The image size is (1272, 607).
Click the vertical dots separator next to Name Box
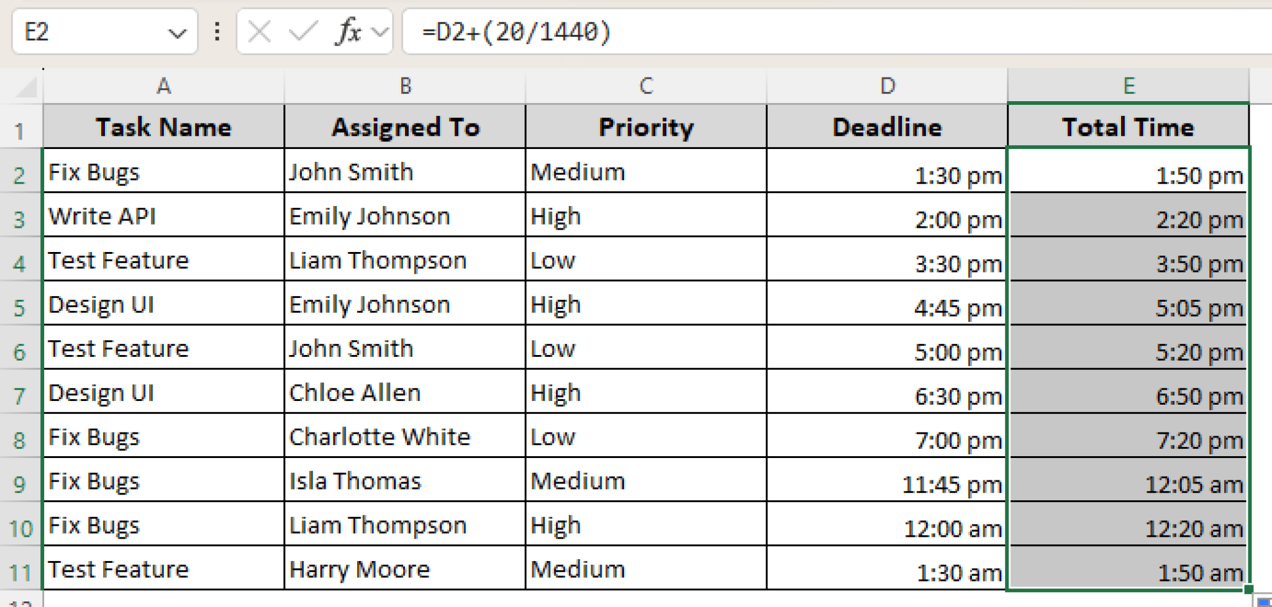click(x=217, y=31)
